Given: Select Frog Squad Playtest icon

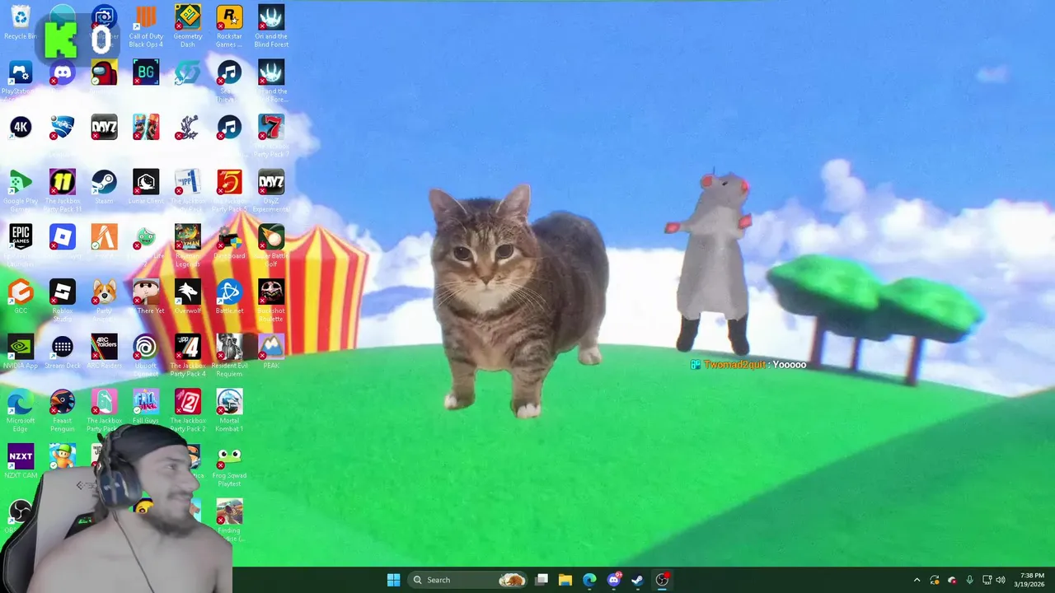Looking at the screenshot, I should 229,465.
